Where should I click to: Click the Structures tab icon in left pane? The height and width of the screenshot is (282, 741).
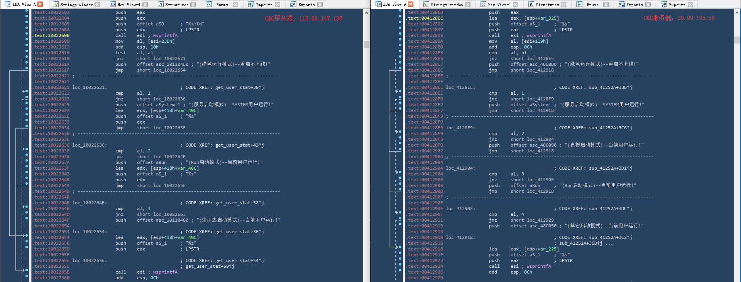(161, 5)
